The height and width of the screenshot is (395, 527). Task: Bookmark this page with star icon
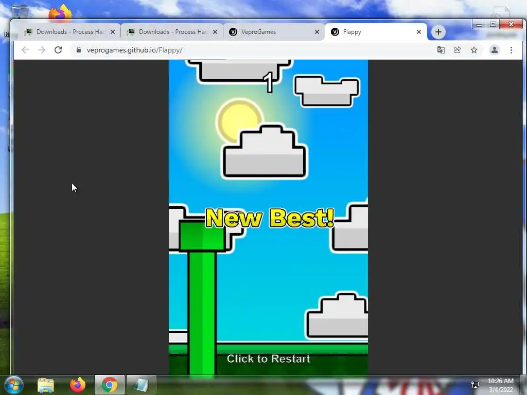(474, 50)
